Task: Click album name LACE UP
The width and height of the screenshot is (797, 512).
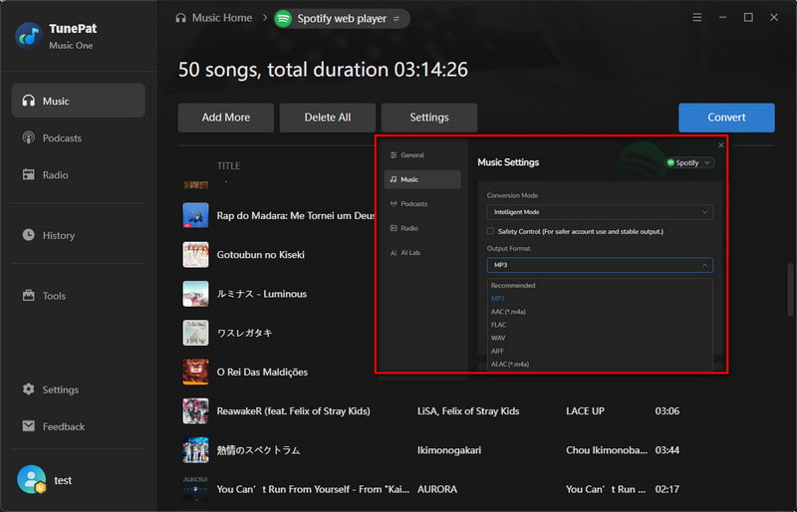Action: point(585,410)
